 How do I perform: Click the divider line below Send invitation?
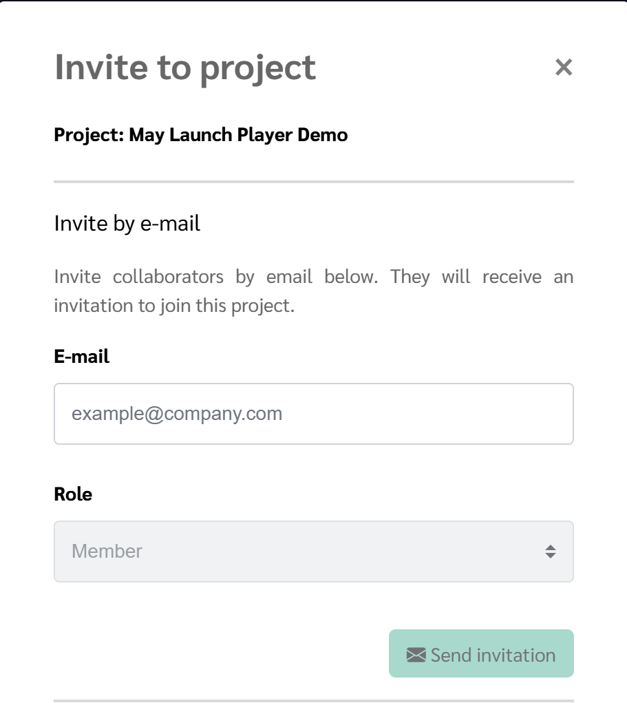(x=314, y=701)
